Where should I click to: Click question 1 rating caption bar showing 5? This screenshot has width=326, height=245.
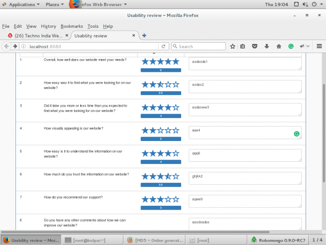(161, 70)
